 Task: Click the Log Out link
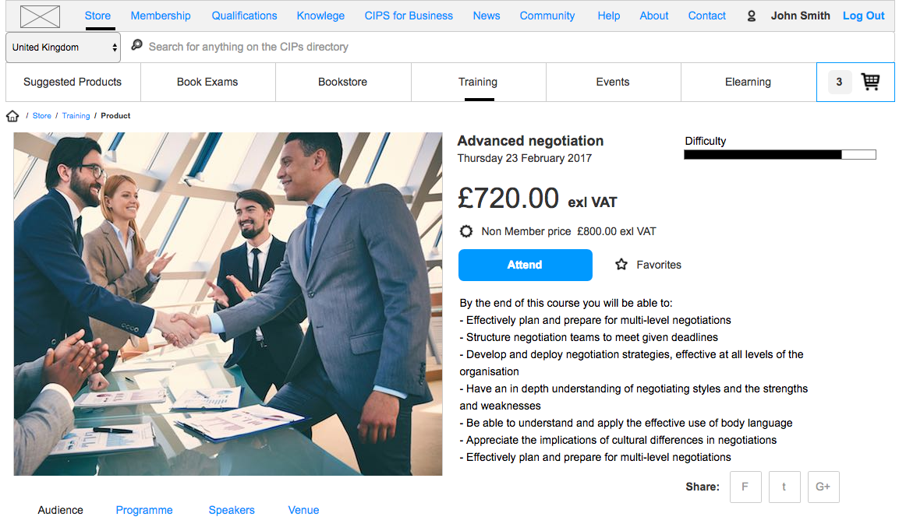pos(864,16)
